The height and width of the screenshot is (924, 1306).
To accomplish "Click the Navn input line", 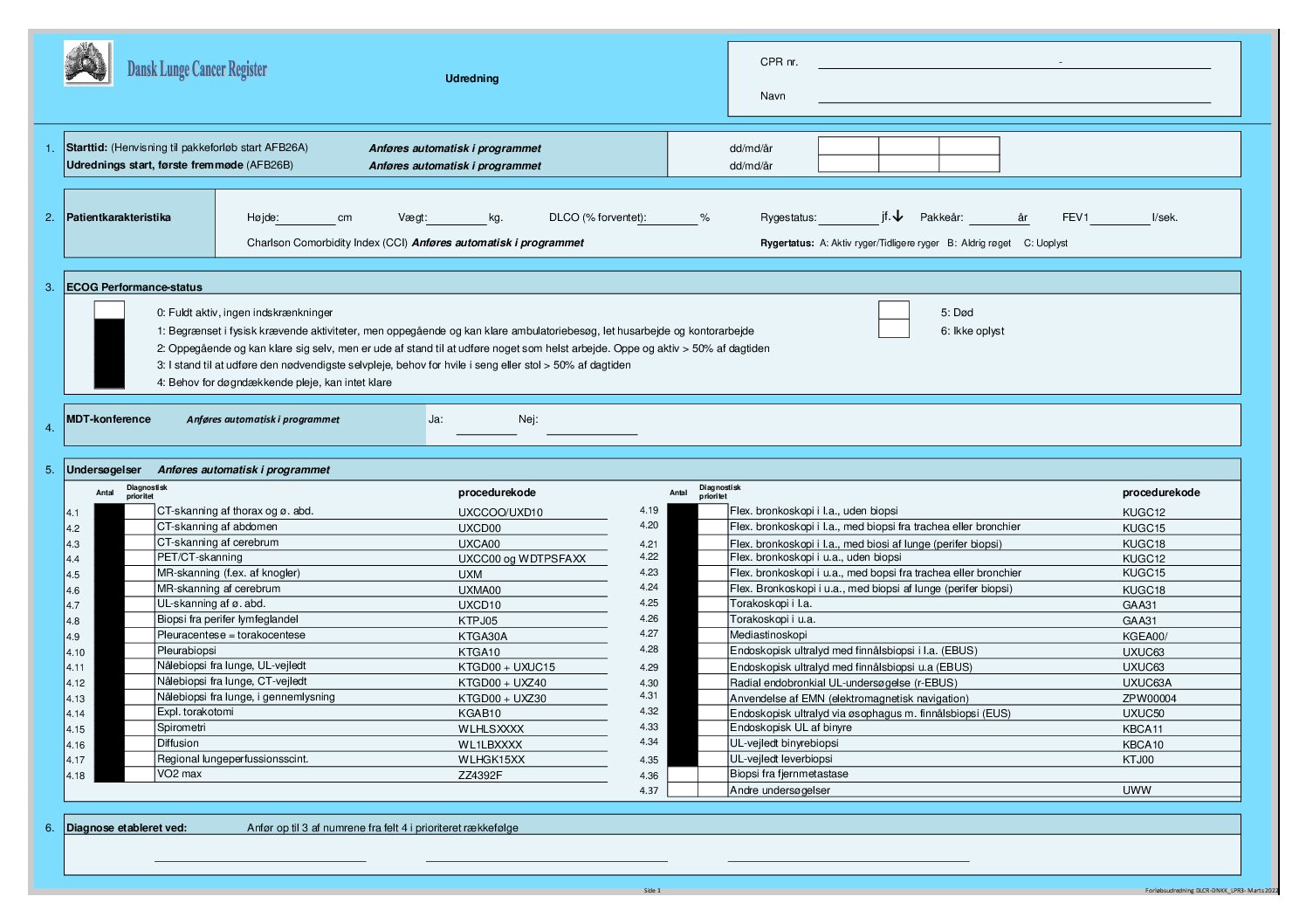I will tap(1014, 96).
